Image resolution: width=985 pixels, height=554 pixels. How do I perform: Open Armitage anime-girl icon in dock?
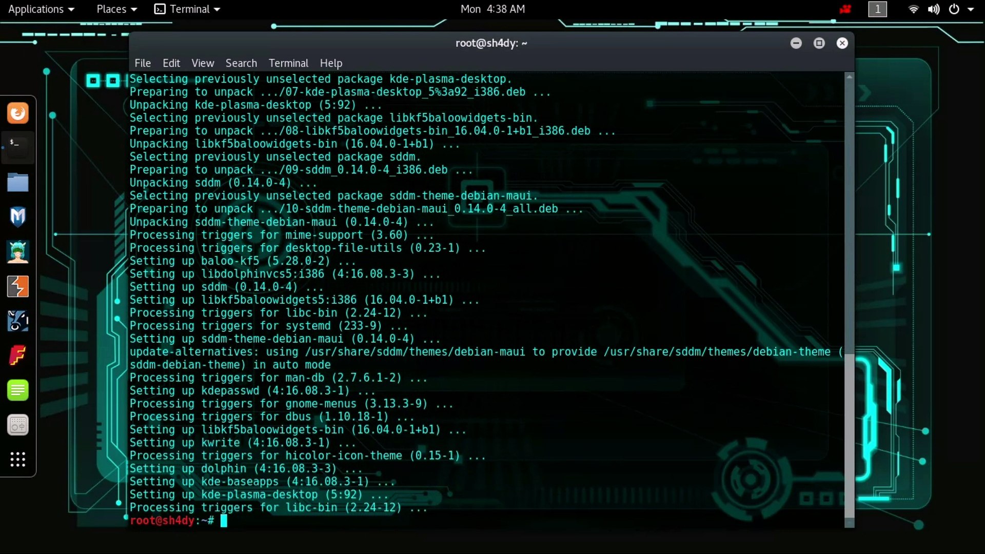pos(18,252)
